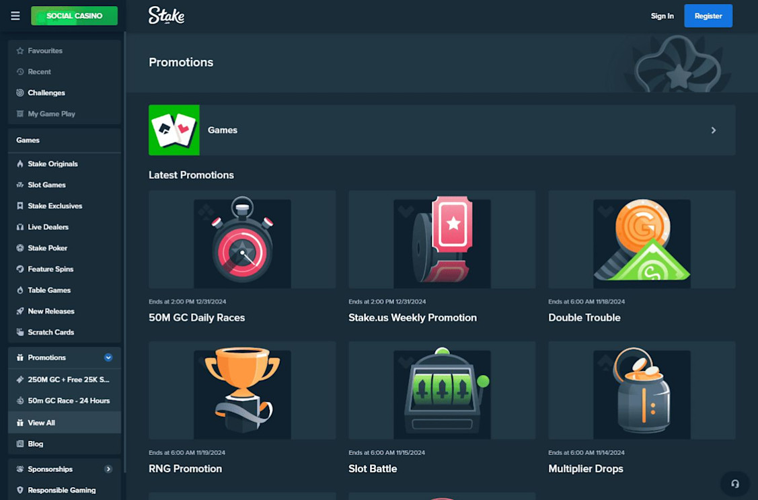Image resolution: width=758 pixels, height=500 pixels.
Task: Click the Slot Games sevens icon
Action: 20,185
